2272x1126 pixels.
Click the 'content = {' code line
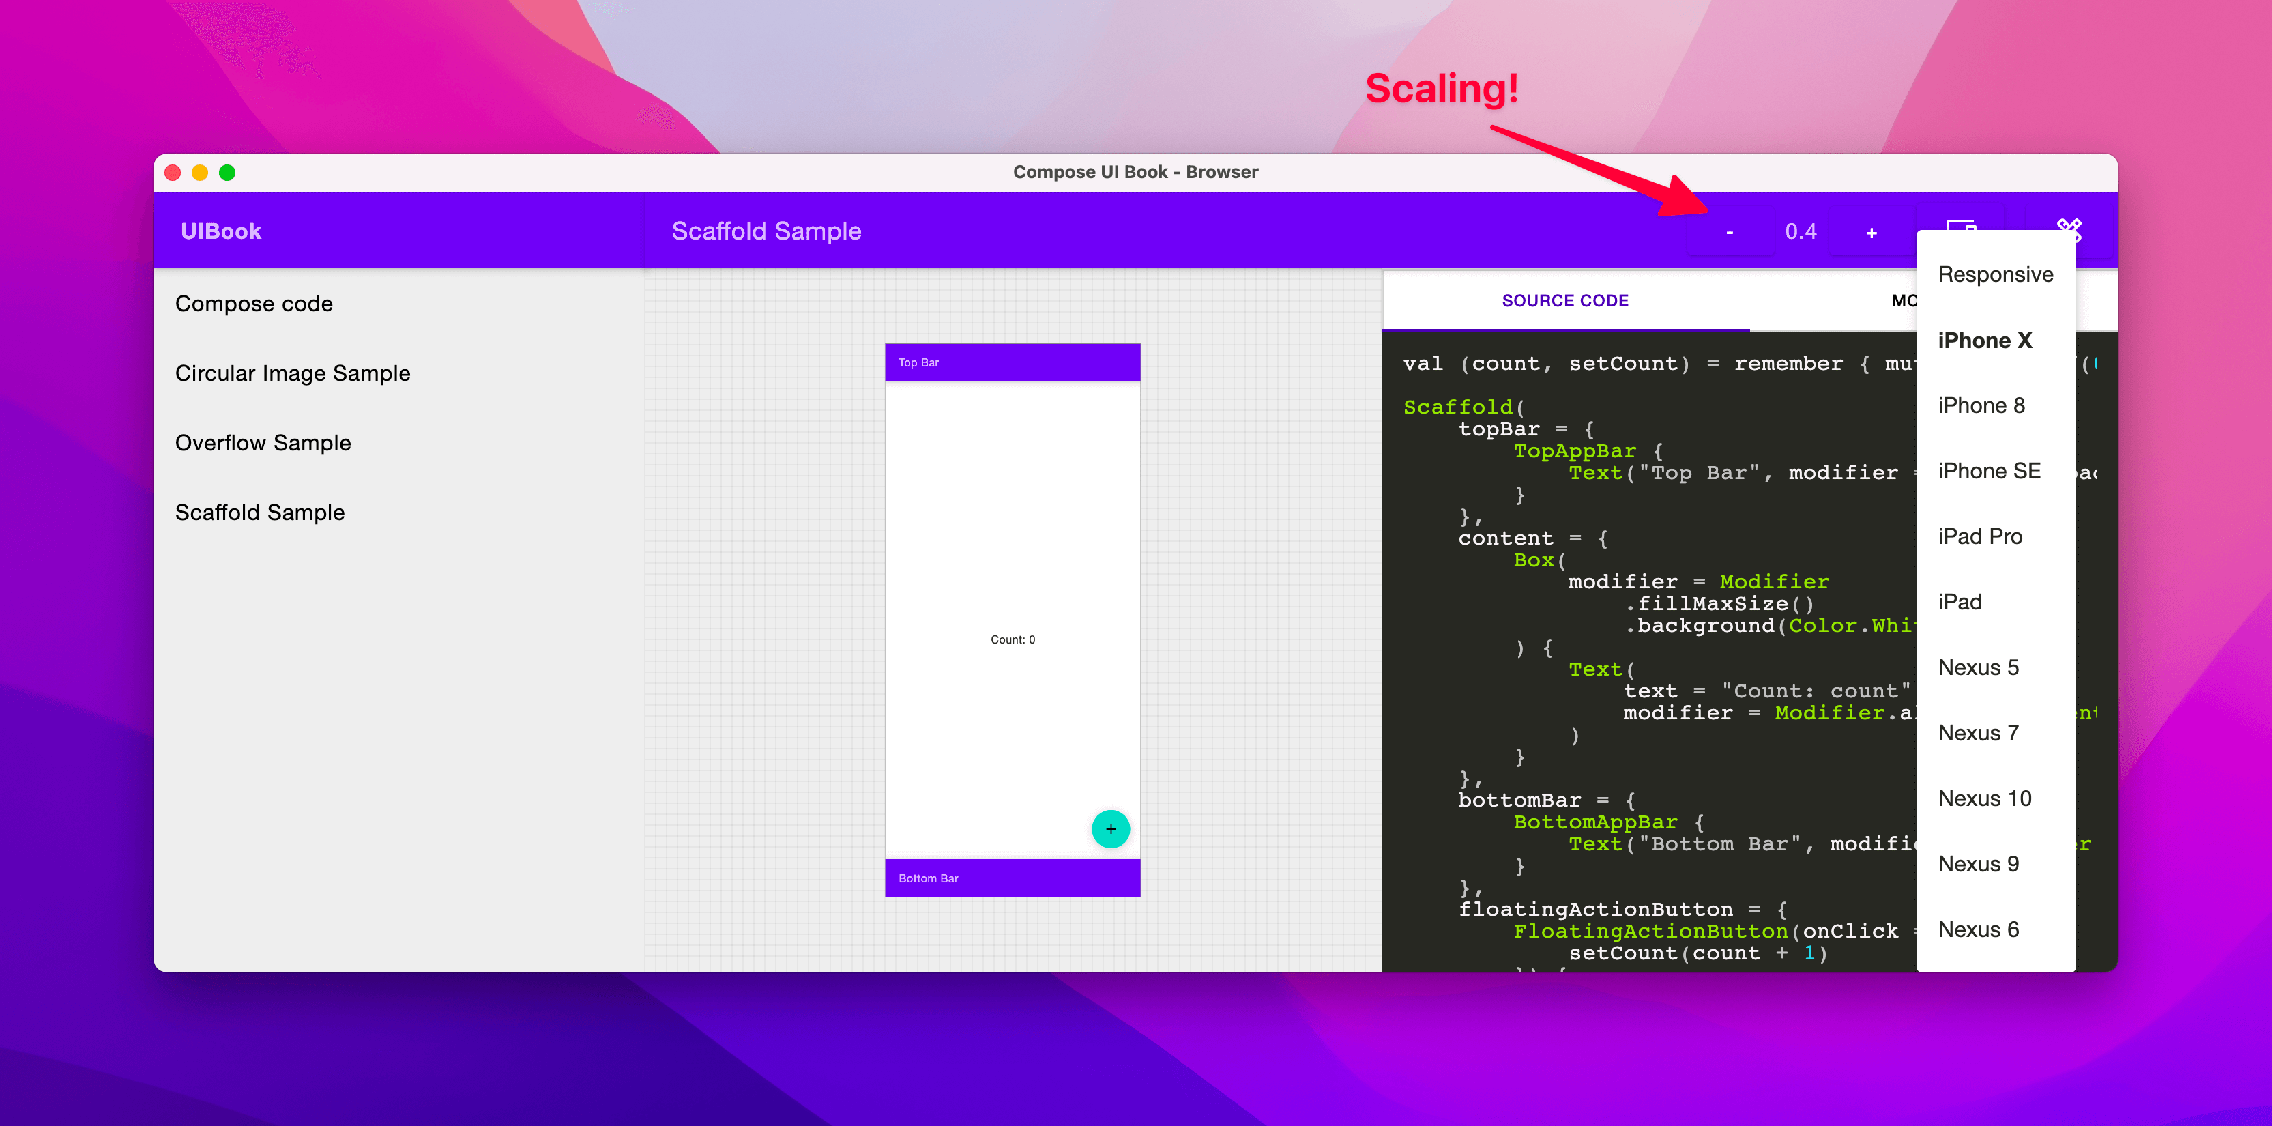pos(1534,538)
